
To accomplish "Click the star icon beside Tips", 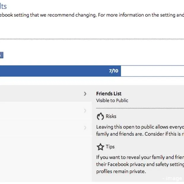I will coord(100,147).
